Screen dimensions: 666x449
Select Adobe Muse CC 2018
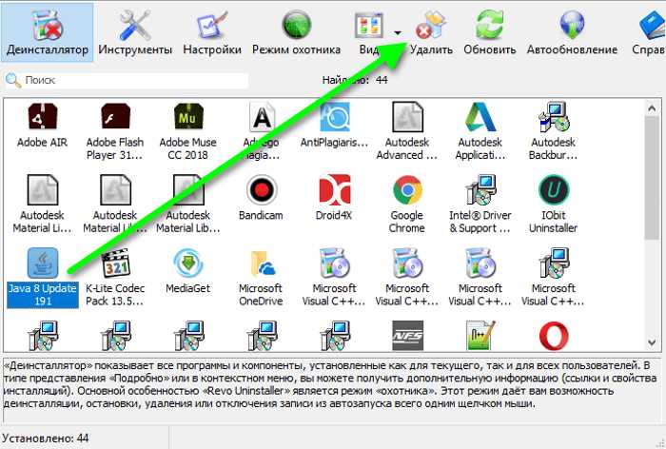point(187,131)
